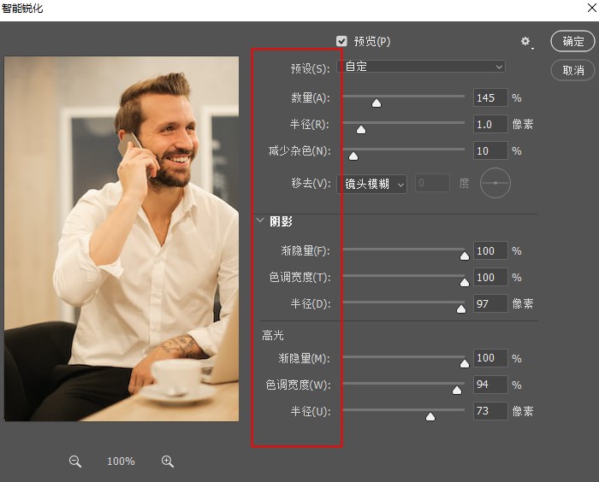This screenshot has width=599, height=482.
Task: Open the gear settings menu icon
Action: [x=526, y=42]
